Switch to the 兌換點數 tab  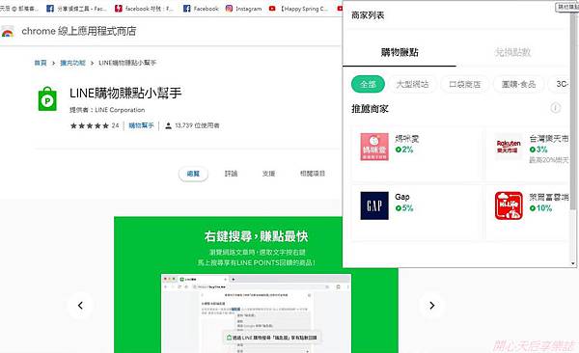pyautogui.click(x=512, y=52)
